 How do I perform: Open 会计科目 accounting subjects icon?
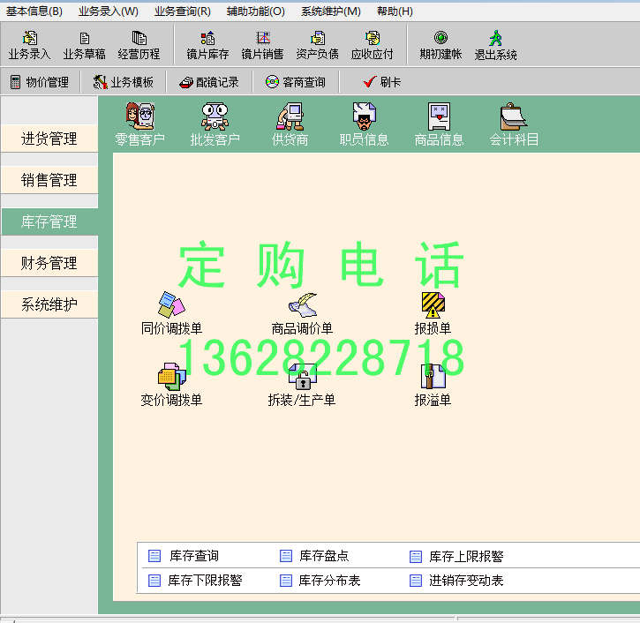tap(514, 124)
